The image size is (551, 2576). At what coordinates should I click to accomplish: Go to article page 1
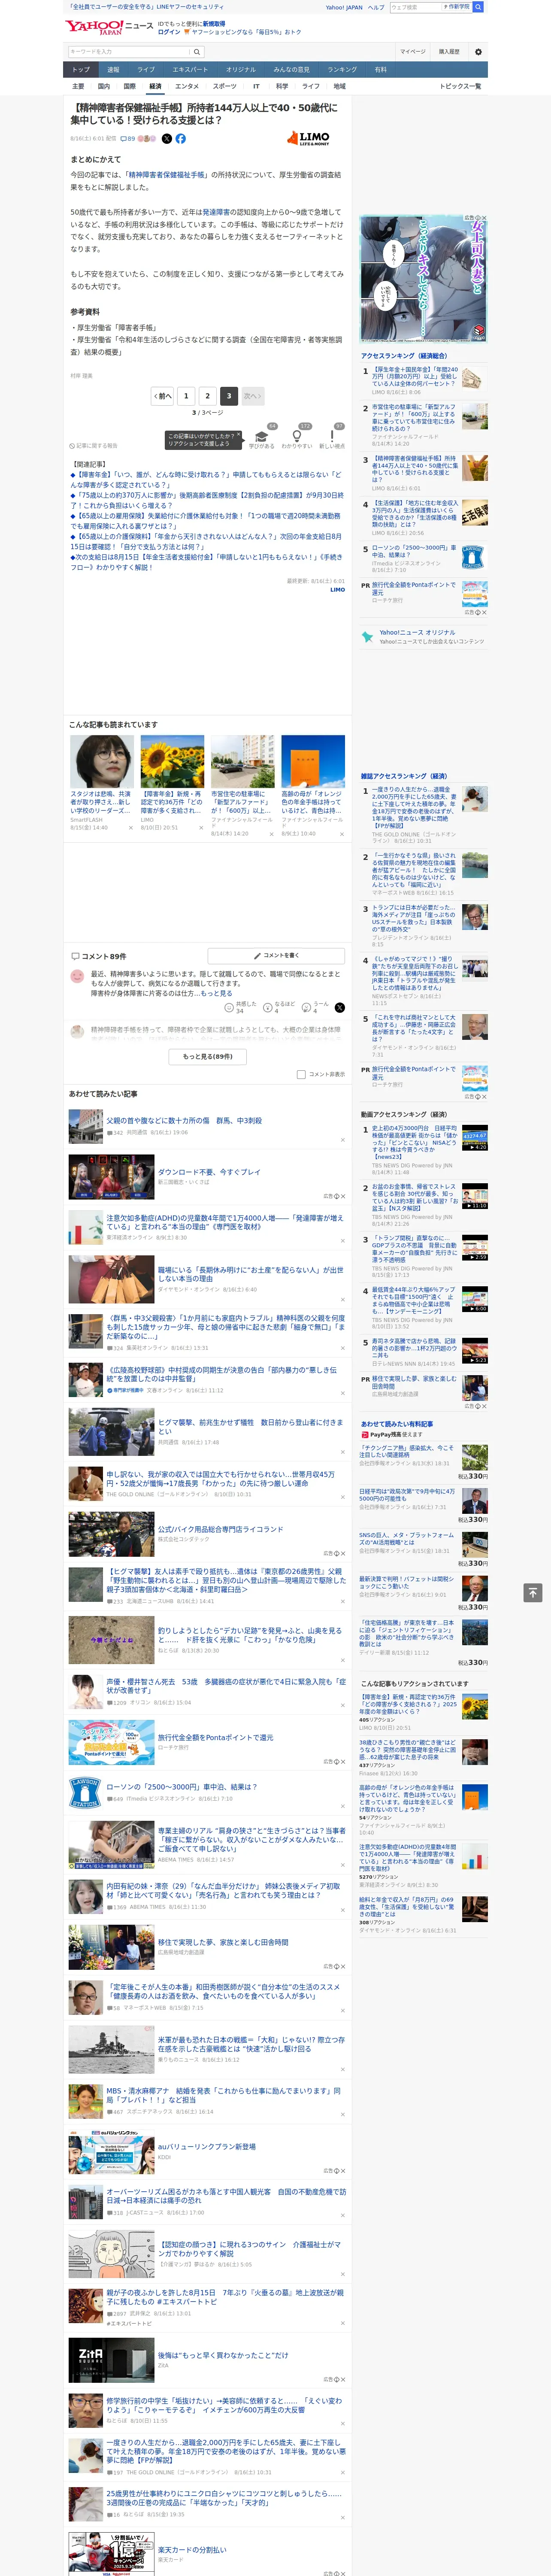[x=186, y=396]
